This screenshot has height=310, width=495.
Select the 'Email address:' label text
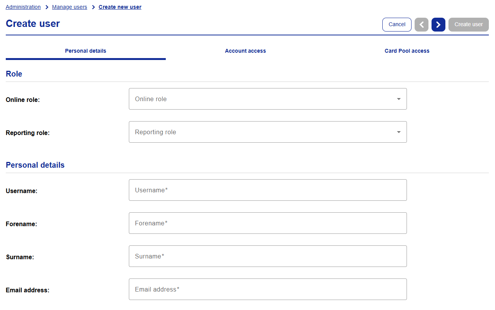click(27, 290)
